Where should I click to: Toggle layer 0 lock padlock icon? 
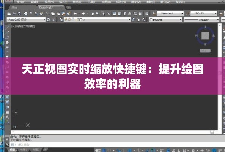coord(77,19)
